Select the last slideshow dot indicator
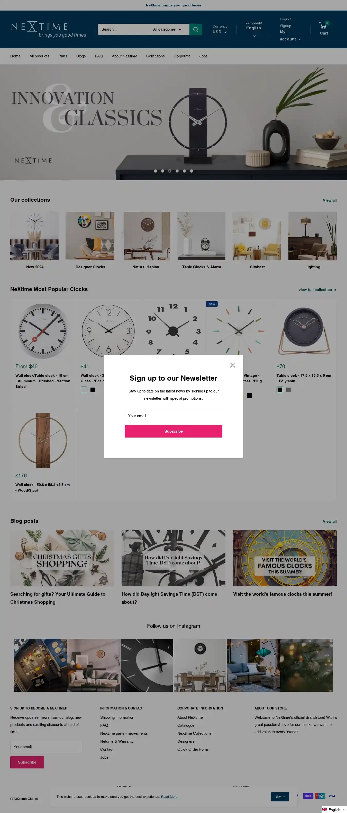Viewport: 347px width, 813px height. tap(191, 171)
